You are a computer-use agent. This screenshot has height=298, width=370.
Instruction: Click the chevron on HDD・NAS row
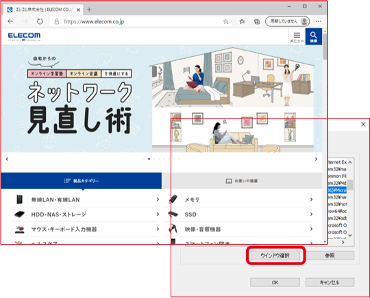pos(158,214)
